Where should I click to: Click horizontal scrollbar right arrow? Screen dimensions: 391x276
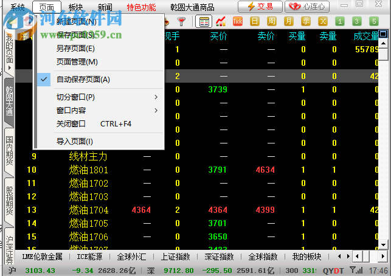[383, 257]
